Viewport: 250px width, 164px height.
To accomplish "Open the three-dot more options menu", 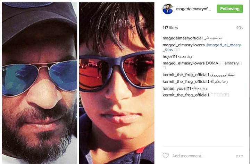I will pyautogui.click(x=240, y=156).
